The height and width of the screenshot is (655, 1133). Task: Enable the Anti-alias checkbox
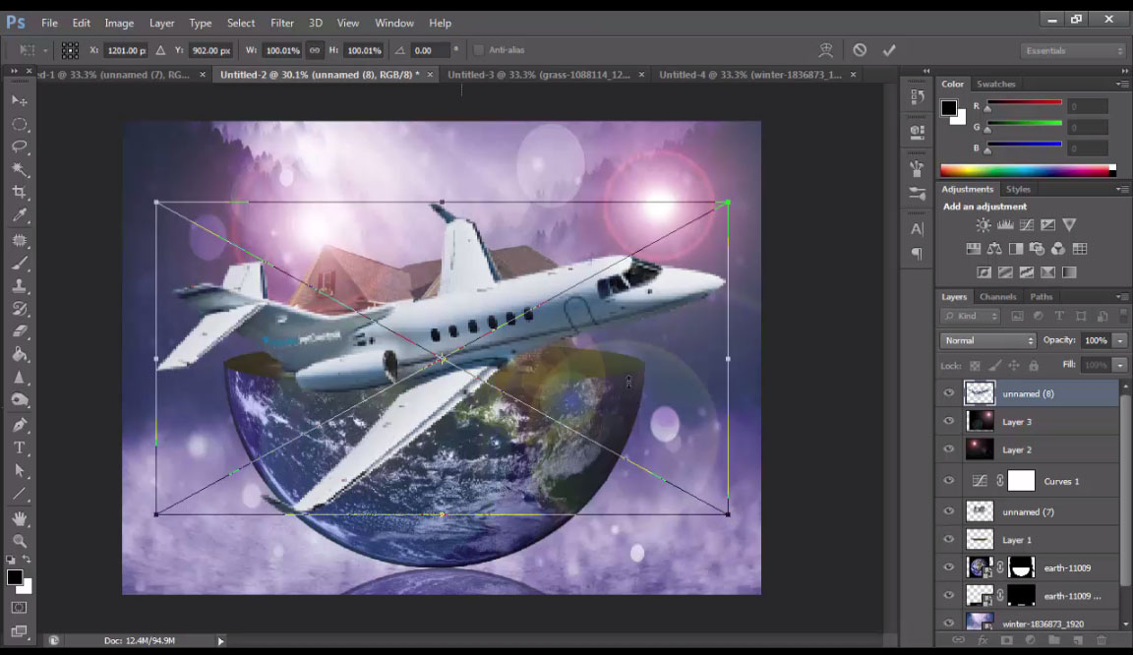point(479,49)
